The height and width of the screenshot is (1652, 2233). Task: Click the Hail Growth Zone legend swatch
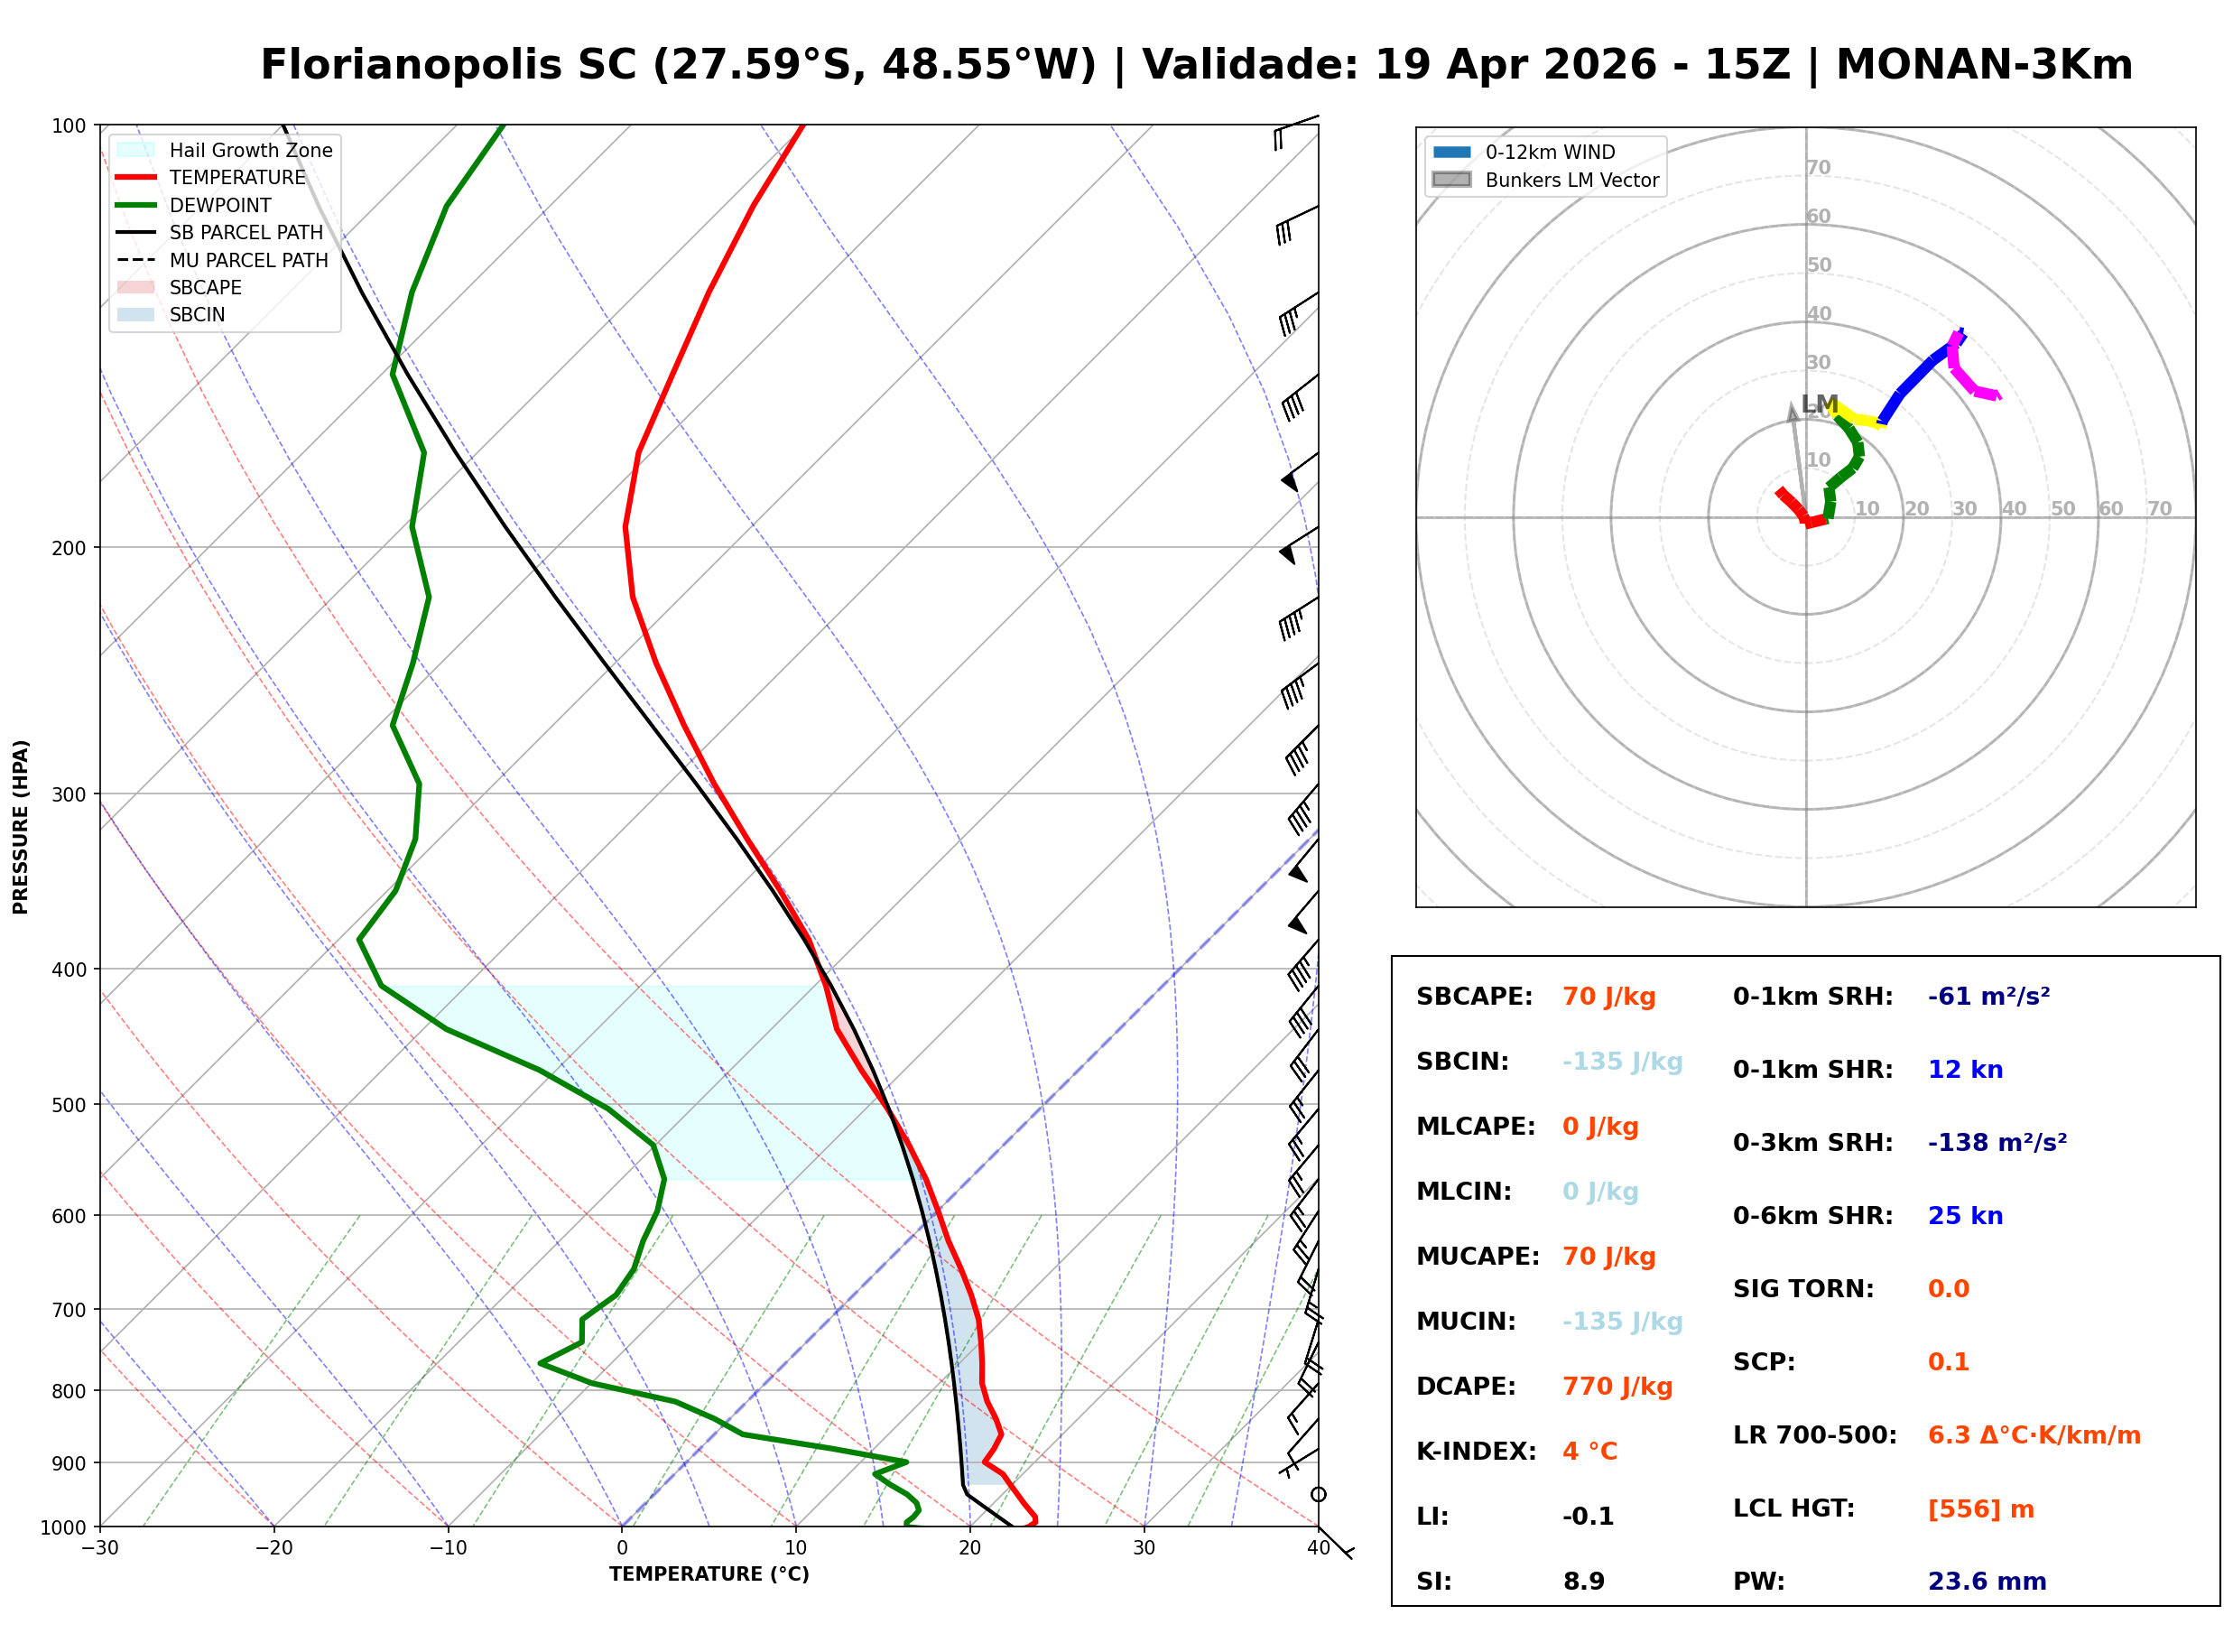click(x=136, y=150)
